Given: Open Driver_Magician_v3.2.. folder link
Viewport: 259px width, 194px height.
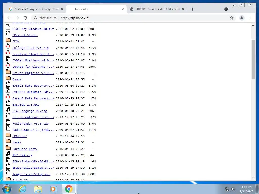Looking at the screenshot, I should [33, 73].
